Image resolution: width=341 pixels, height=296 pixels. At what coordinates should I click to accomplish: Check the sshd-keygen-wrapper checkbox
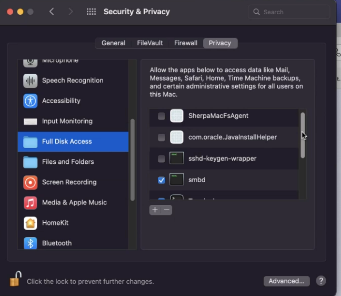click(x=162, y=159)
